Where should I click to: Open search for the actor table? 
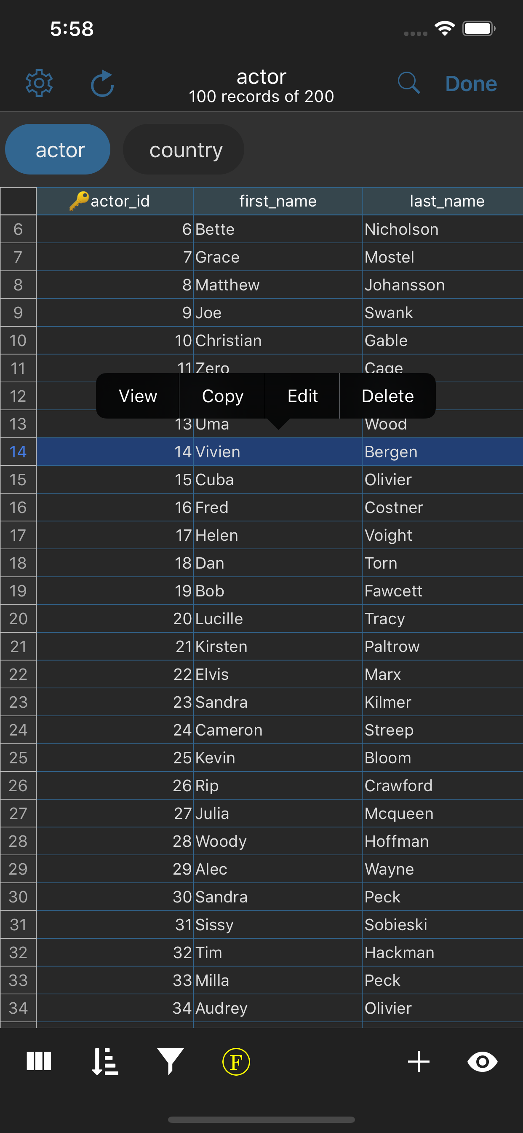pyautogui.click(x=409, y=83)
